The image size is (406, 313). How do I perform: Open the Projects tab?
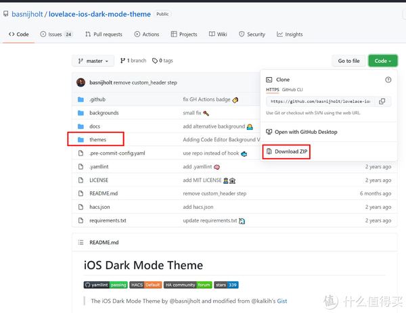coord(184,34)
